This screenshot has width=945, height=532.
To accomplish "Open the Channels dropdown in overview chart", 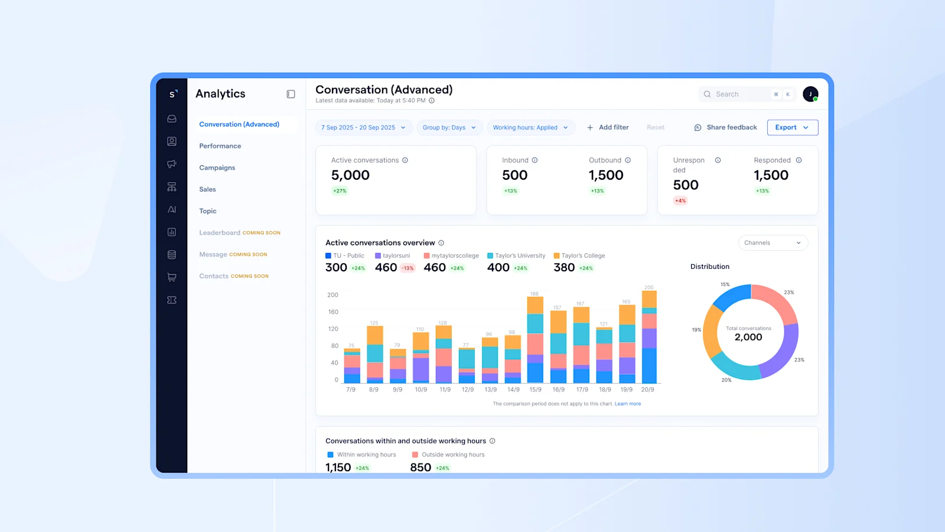I will click(773, 243).
